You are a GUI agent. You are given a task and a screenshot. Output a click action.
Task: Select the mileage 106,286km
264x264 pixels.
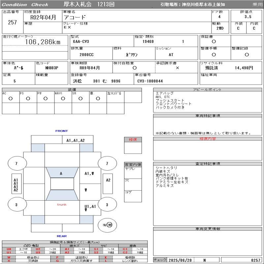[x=43, y=42]
